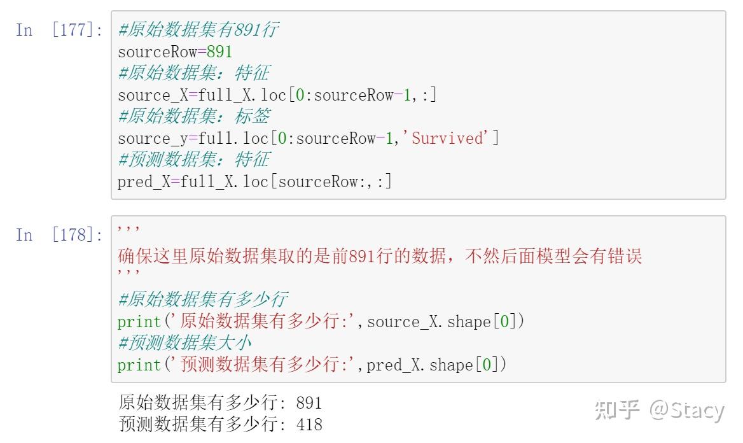The image size is (743, 443).
Task: Click the output line showing 418
Action: pos(220,424)
